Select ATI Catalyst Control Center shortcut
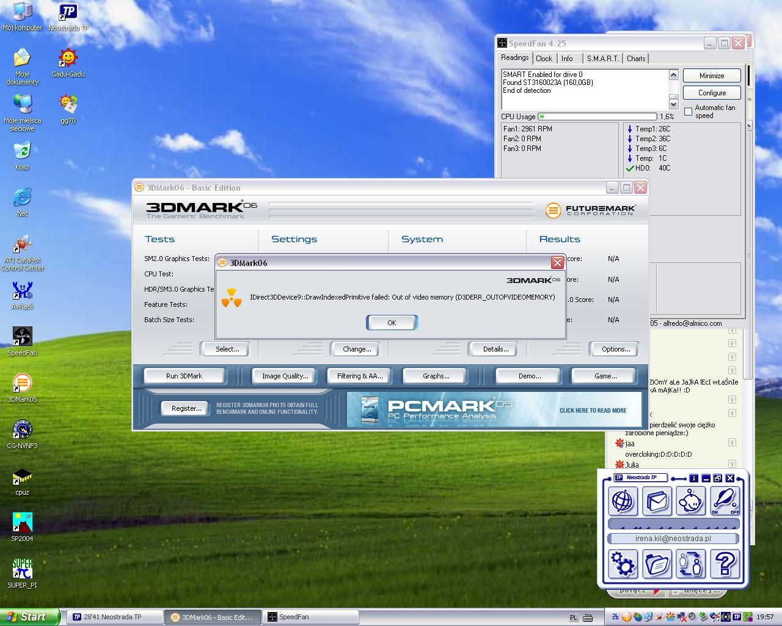Image resolution: width=782 pixels, height=626 pixels. pyautogui.click(x=22, y=253)
